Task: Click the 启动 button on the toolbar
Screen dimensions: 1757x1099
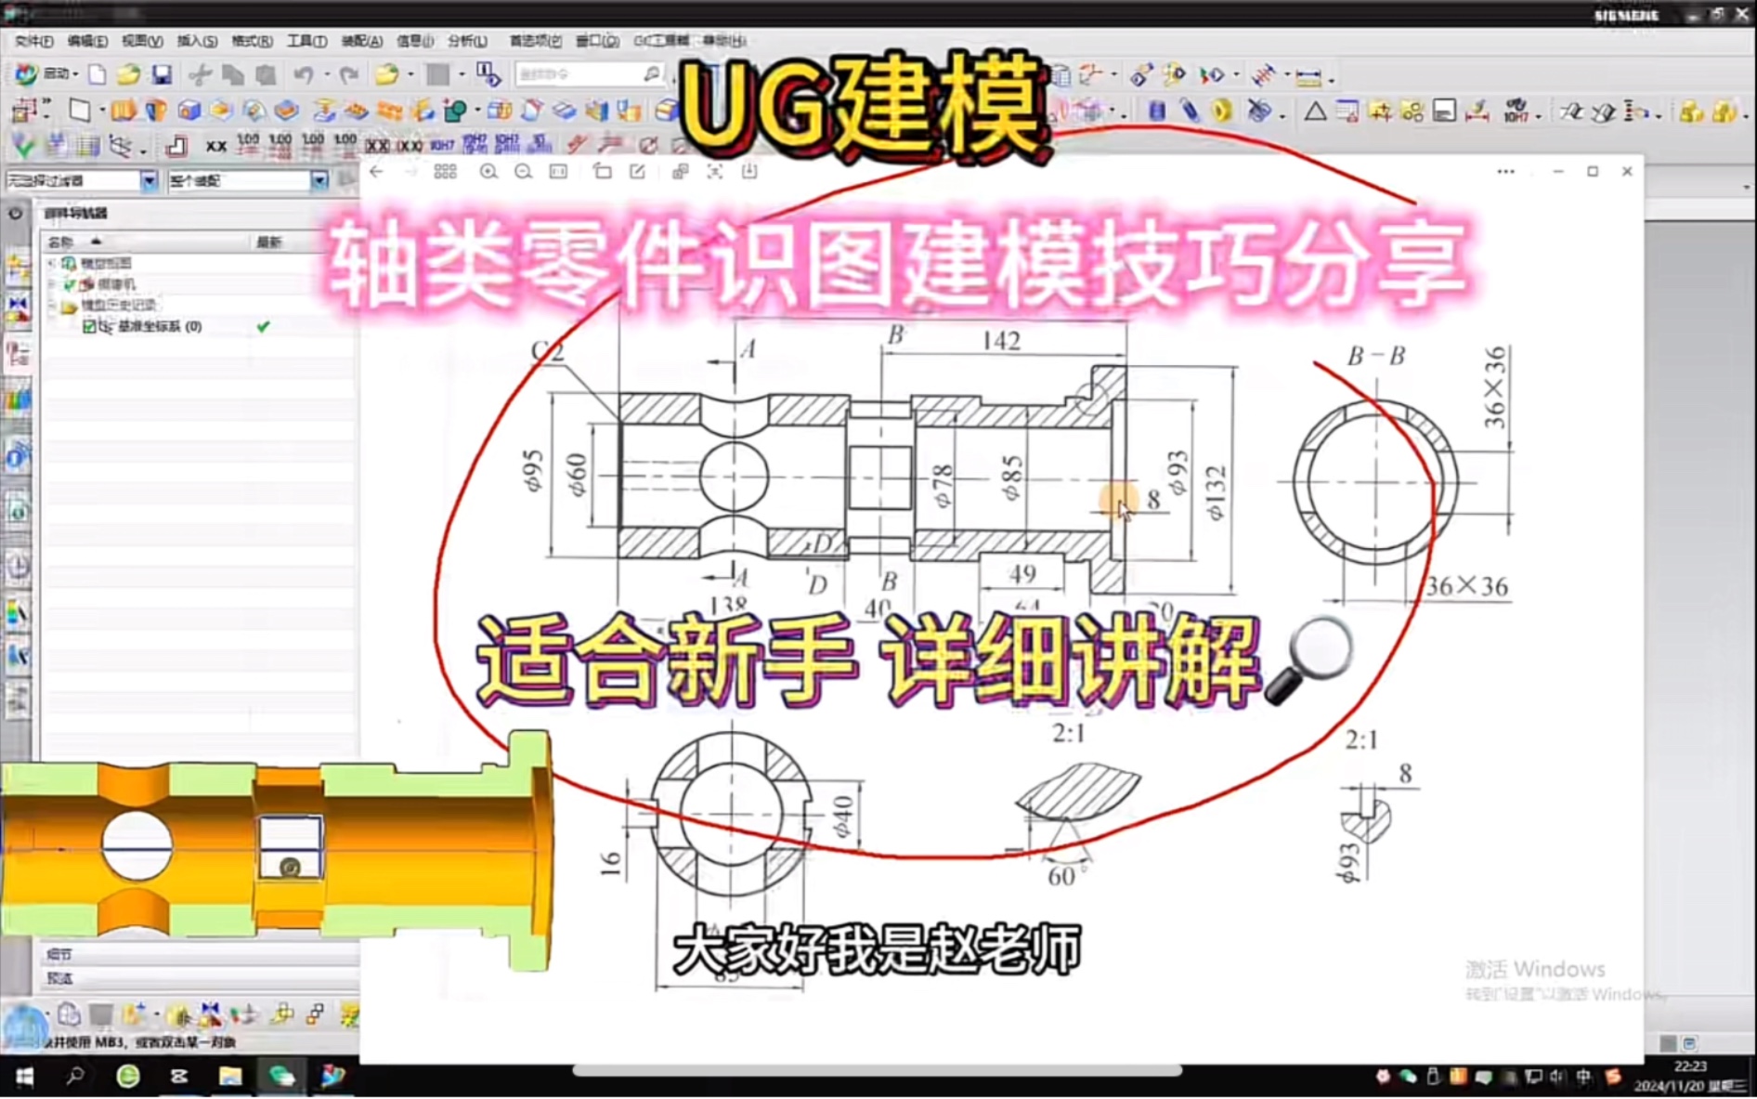Action: click(56, 73)
